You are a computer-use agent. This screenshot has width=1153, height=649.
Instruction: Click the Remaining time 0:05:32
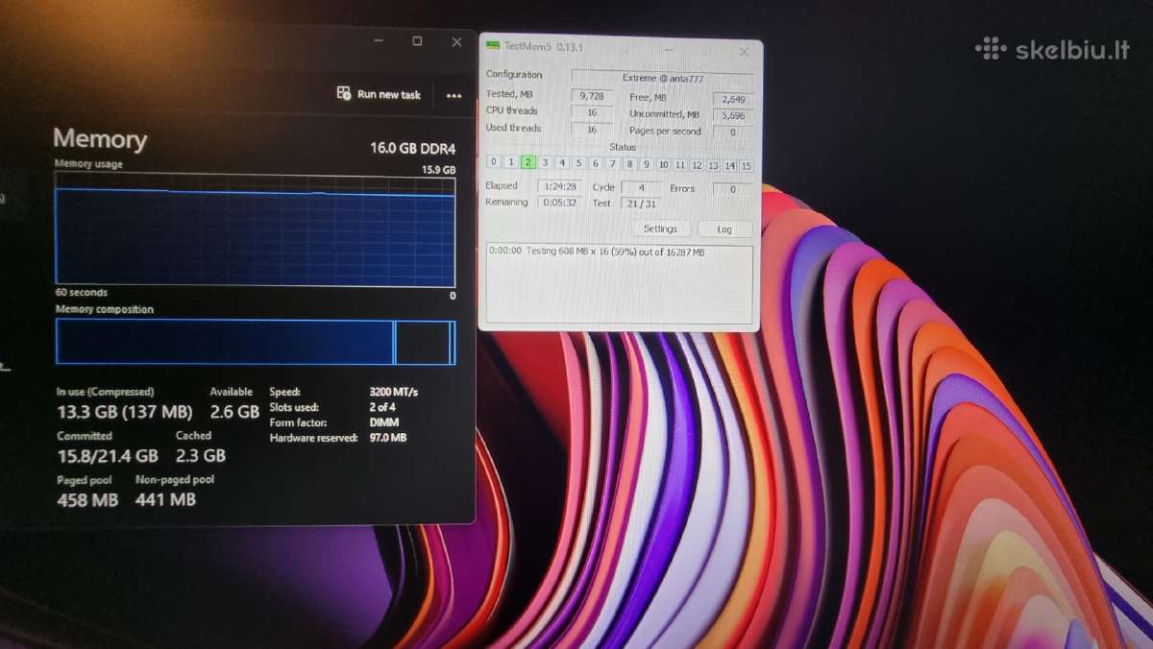click(559, 203)
